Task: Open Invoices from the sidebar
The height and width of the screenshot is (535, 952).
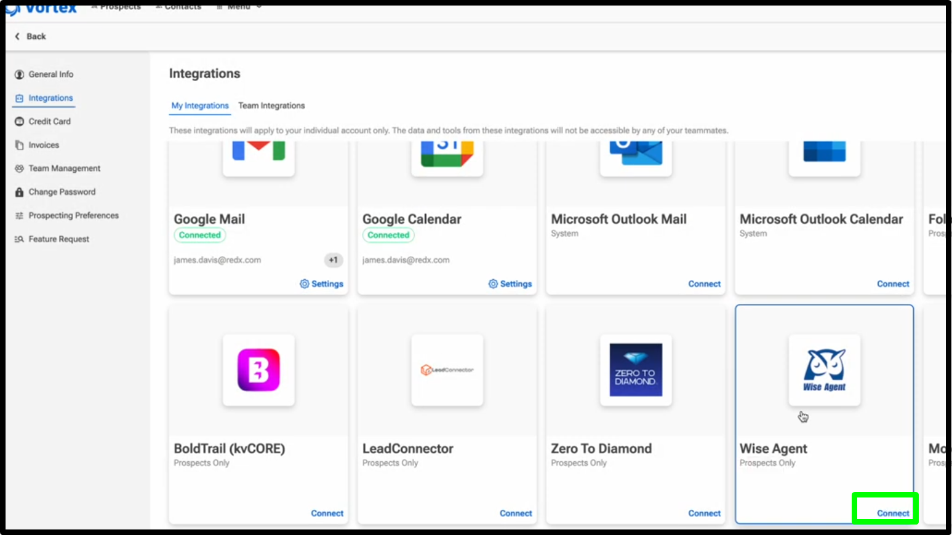Action: click(37, 145)
